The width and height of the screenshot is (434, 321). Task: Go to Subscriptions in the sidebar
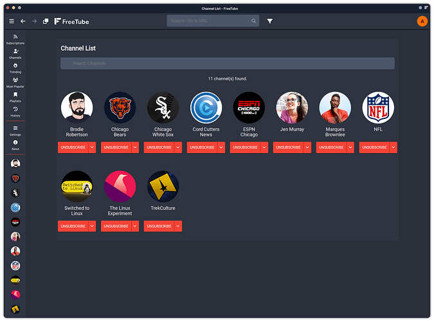tap(15, 39)
